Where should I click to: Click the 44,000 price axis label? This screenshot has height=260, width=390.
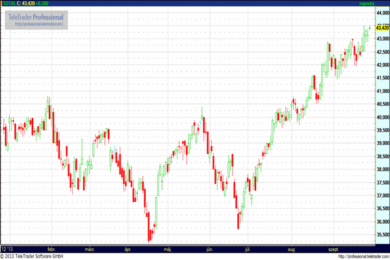(x=382, y=13)
